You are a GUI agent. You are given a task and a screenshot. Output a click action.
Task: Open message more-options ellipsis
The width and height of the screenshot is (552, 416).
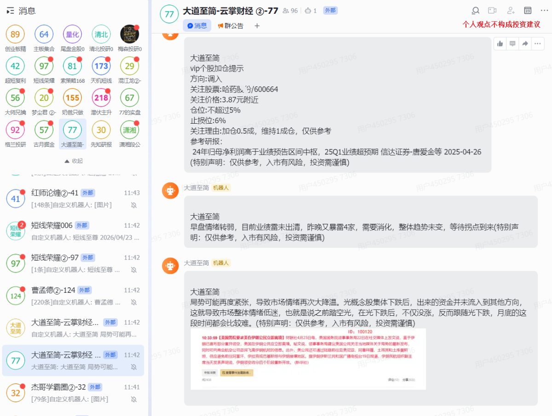coord(537,44)
